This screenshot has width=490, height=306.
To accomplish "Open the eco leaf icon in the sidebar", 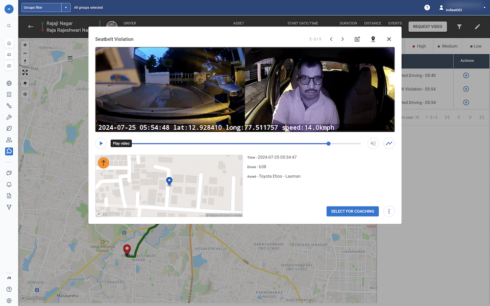I will click(x=9, y=128).
